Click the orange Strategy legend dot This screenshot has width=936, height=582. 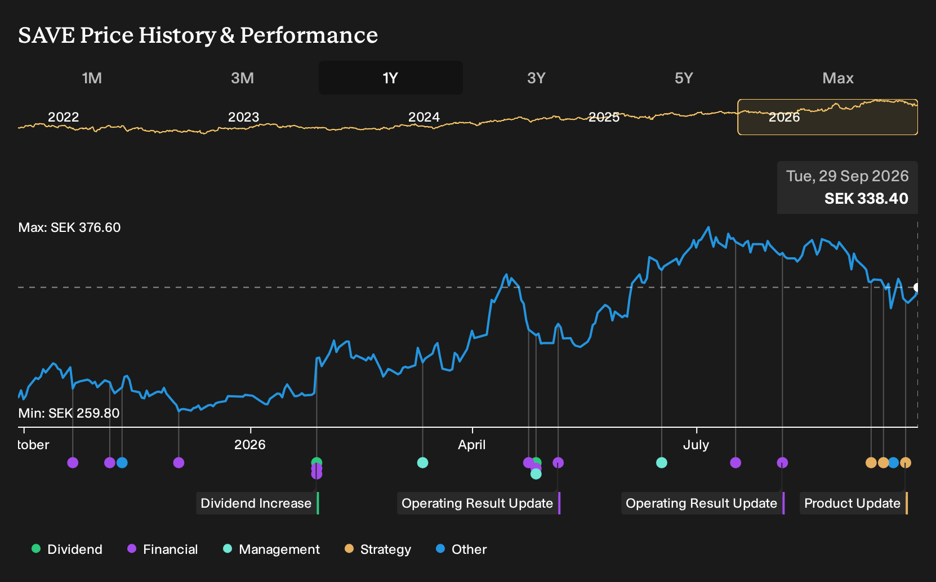click(x=349, y=549)
